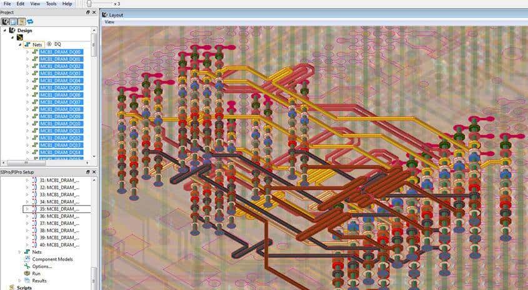Expand the MCB1_DRAM_DQ06 net
This screenshot has height=290, width=528.
(x=27, y=95)
